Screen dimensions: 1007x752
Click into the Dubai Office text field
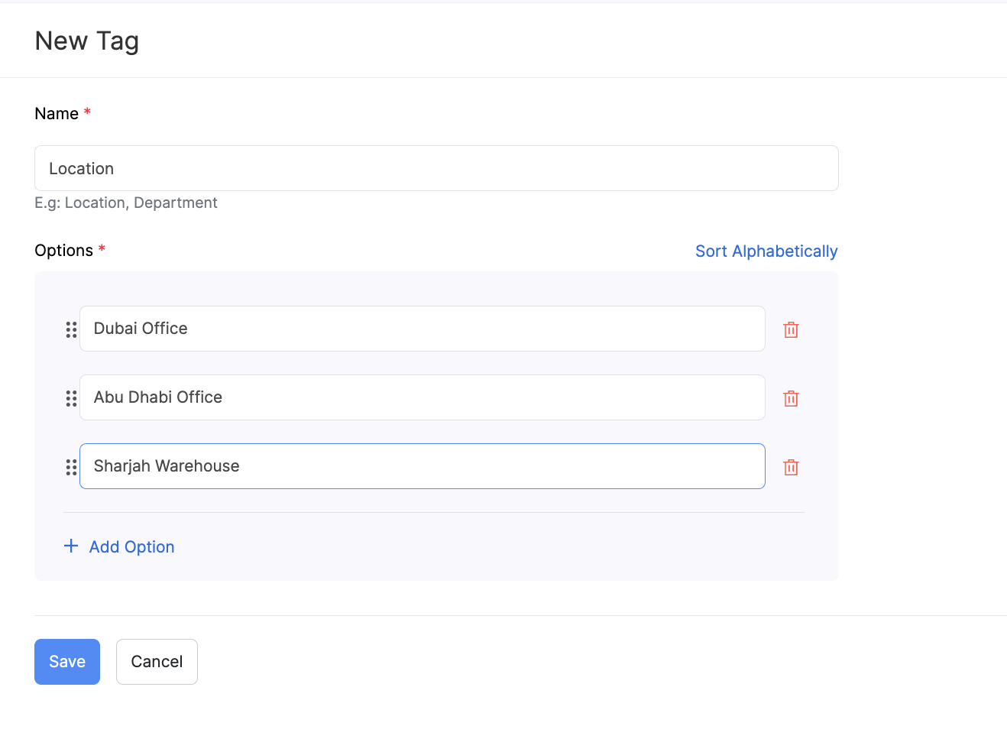coord(422,329)
